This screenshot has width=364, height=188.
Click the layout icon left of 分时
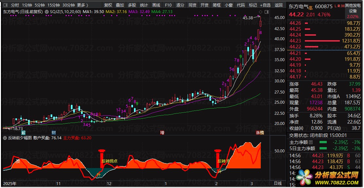[x=6, y=5]
